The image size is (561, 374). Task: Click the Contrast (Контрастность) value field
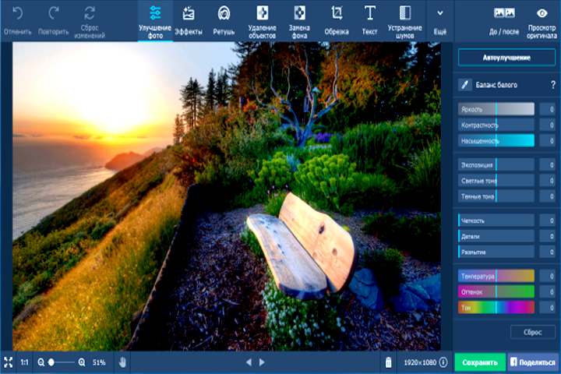[548, 125]
